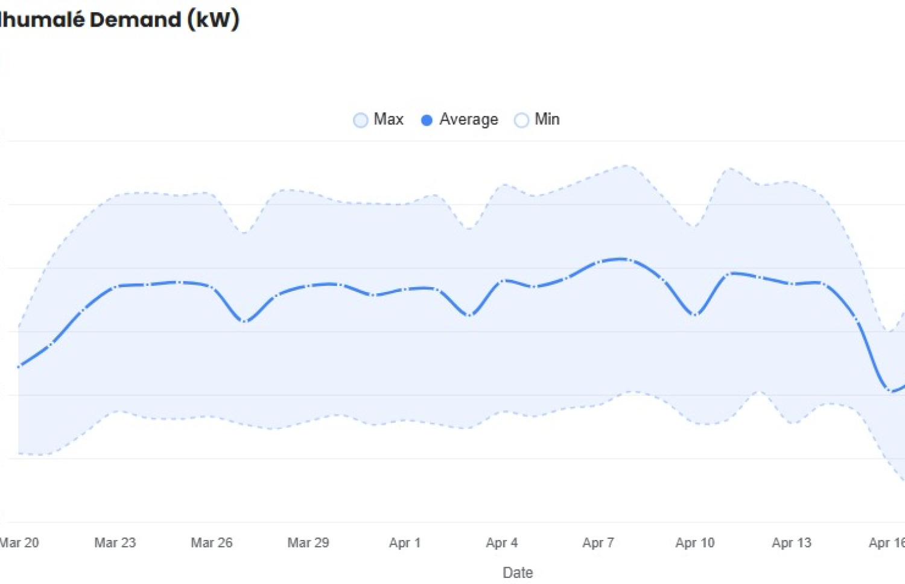Click the Average legend blue dot

click(427, 120)
